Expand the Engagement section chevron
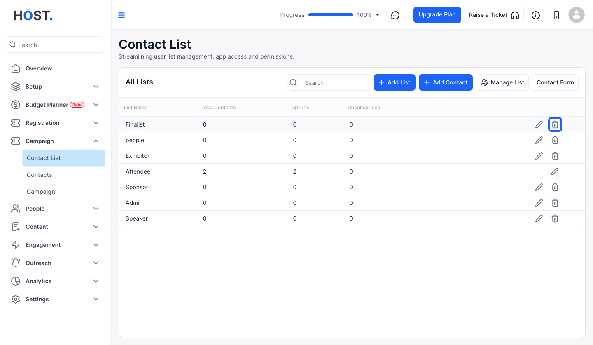Viewport: 593px width, 345px height. pos(96,245)
